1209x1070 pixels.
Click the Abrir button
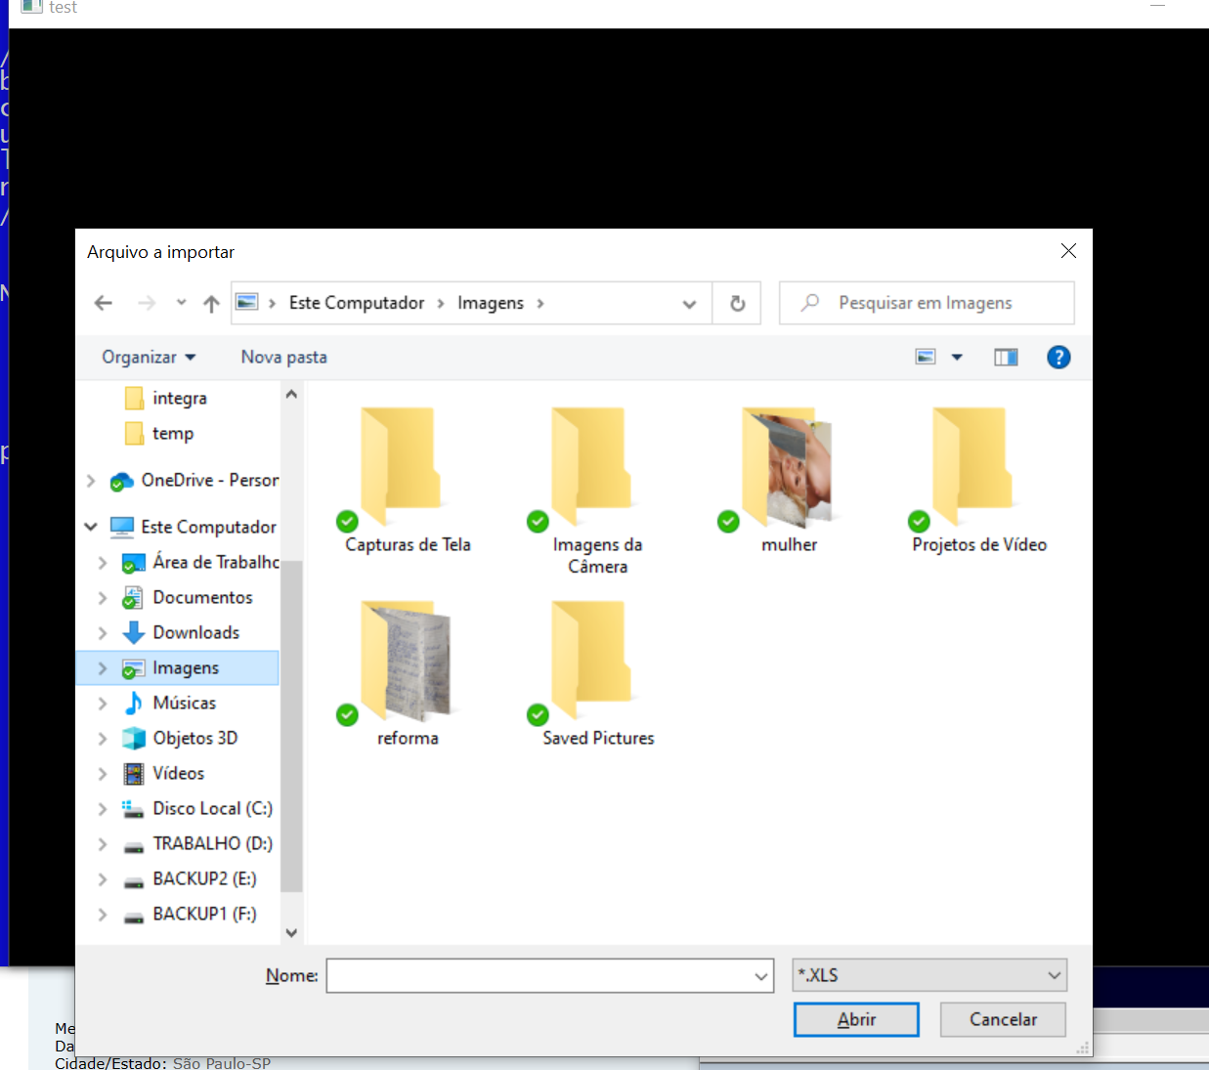click(856, 1019)
